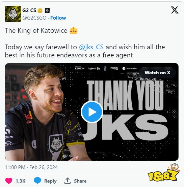Click the Reply text label

tap(50, 181)
